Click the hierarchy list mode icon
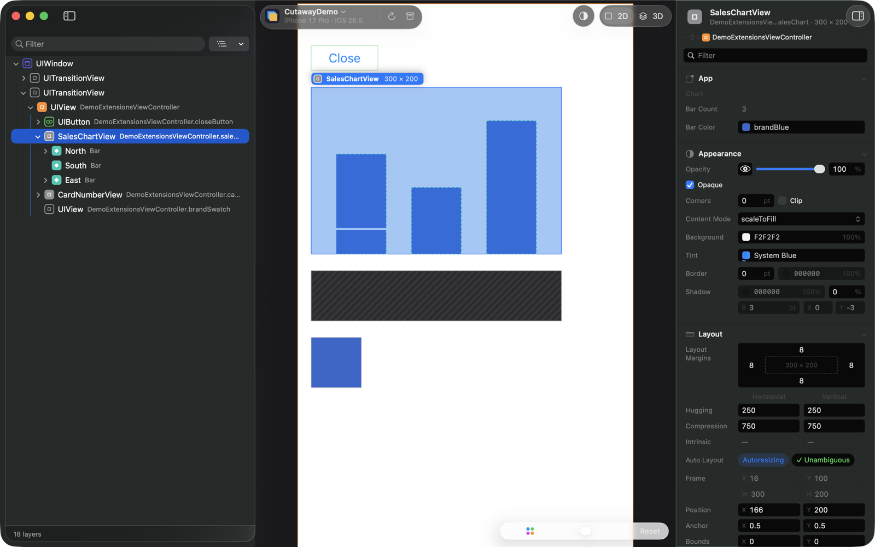The width and height of the screenshot is (875, 547). click(x=221, y=44)
